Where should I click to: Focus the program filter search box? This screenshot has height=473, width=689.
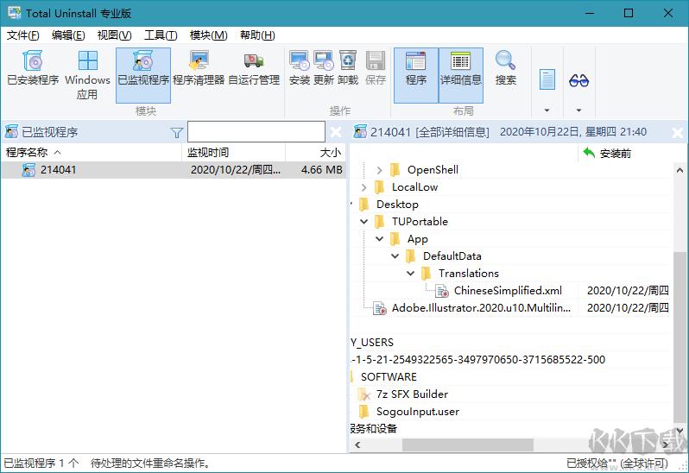[x=256, y=132]
